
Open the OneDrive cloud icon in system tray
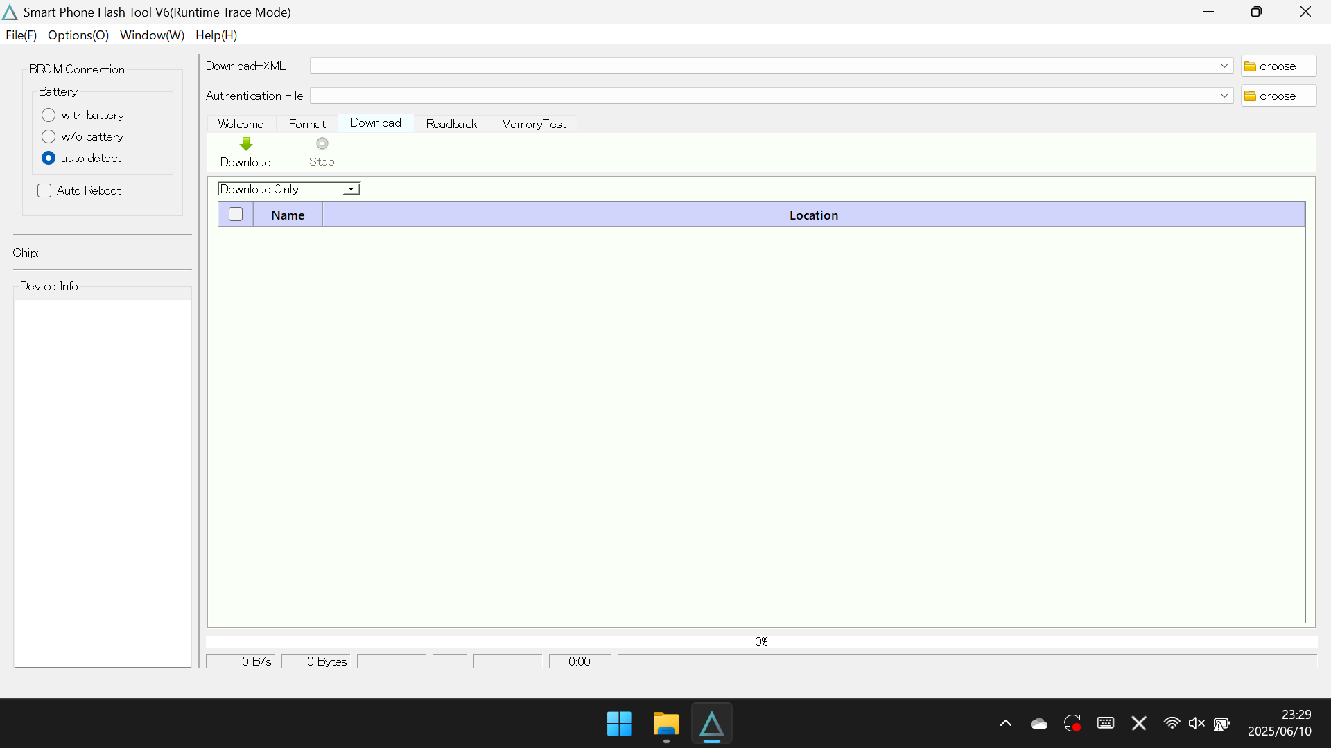coord(1038,723)
